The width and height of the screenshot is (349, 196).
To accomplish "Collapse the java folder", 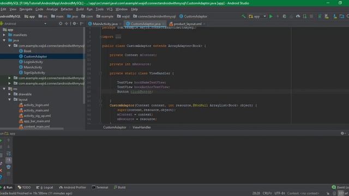I will coord(4,40).
